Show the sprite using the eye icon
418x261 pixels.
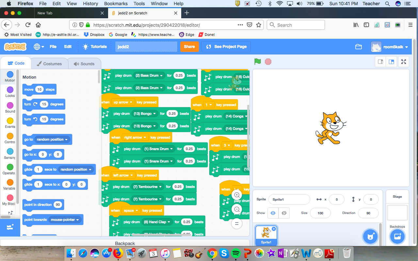(x=273, y=213)
